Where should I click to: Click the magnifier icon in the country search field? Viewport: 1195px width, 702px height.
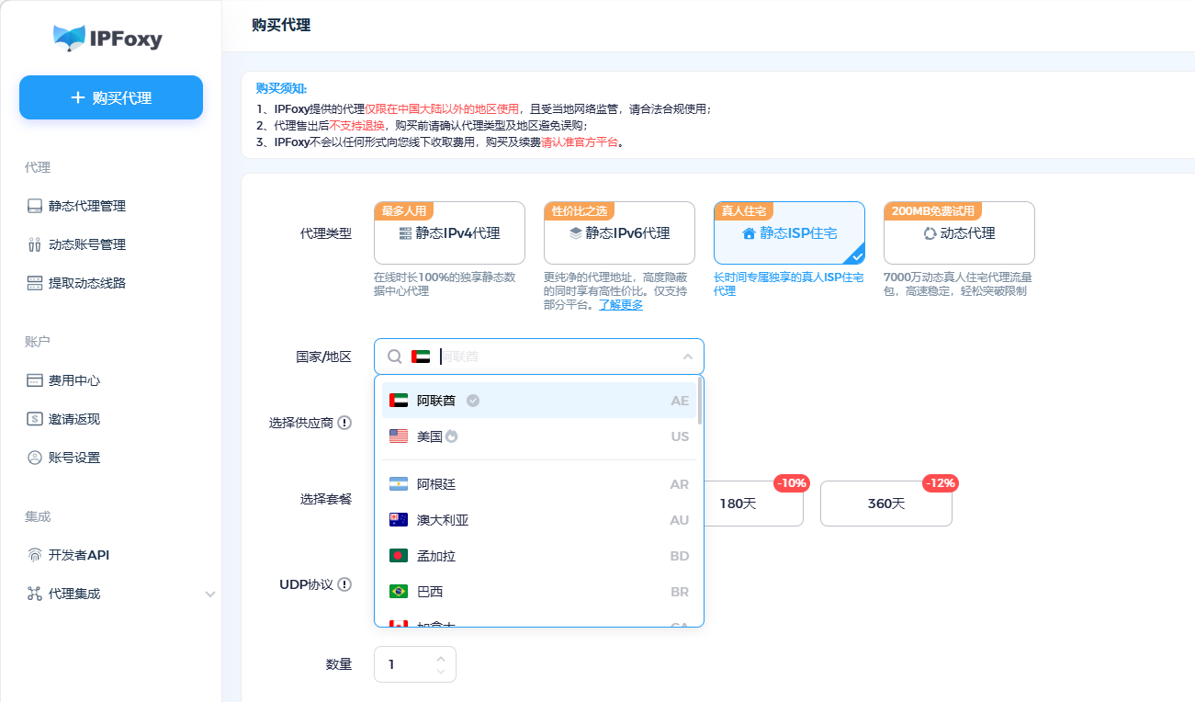pyautogui.click(x=395, y=356)
